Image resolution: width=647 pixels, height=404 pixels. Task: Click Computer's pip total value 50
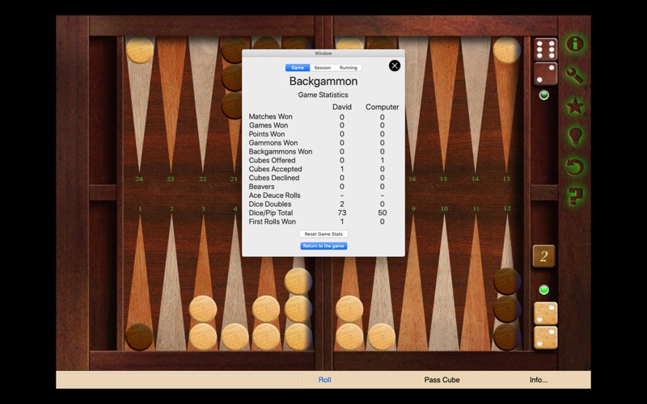pos(382,213)
